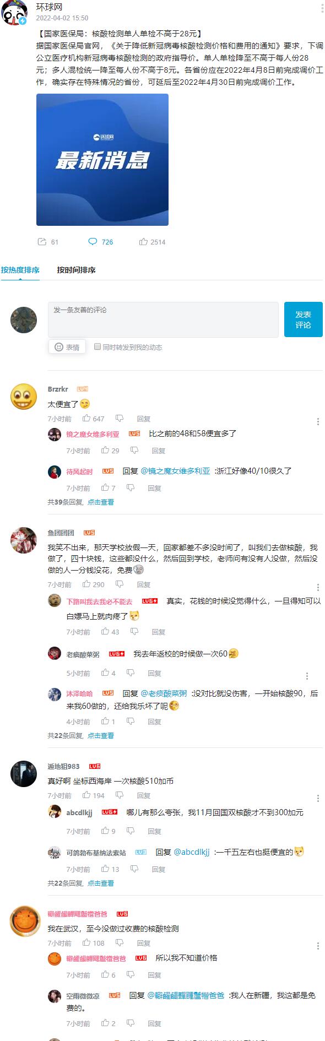
Task: Like 鱼团团团's comment with 290 likes
Action: tap(86, 584)
